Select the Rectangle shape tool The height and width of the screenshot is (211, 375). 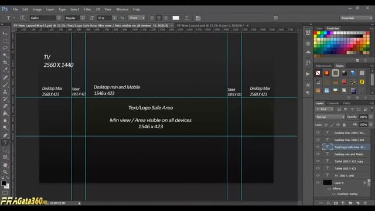[x=5, y=157]
